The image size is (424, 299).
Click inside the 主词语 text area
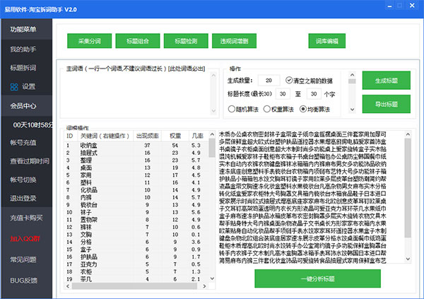point(135,95)
